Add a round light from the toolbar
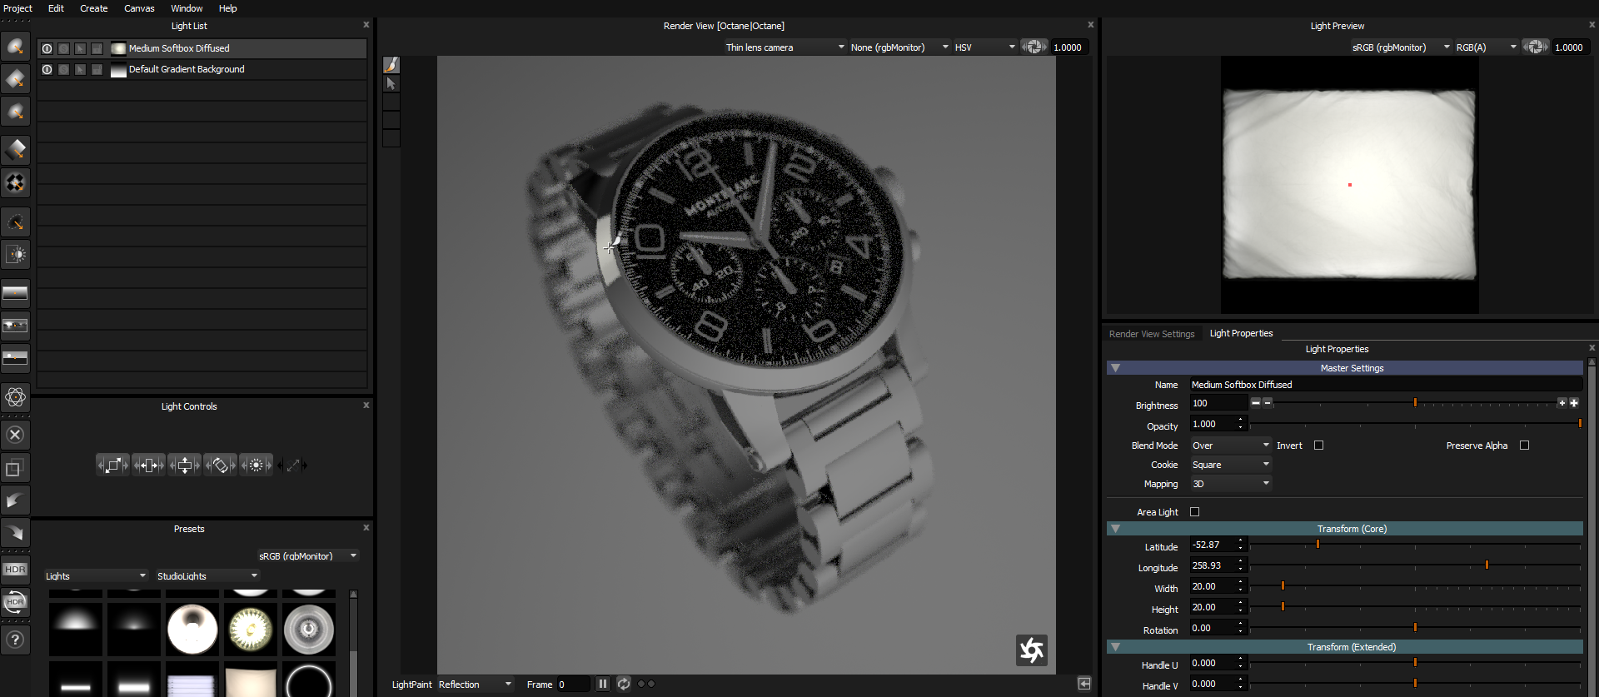Screen dimensions: 1599x697 (15, 47)
